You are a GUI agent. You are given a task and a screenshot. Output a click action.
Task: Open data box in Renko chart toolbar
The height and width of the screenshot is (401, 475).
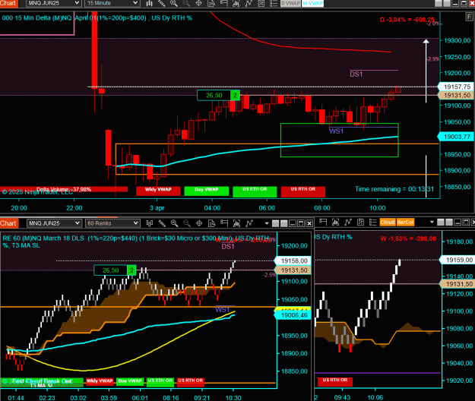pyautogui.click(x=212, y=223)
